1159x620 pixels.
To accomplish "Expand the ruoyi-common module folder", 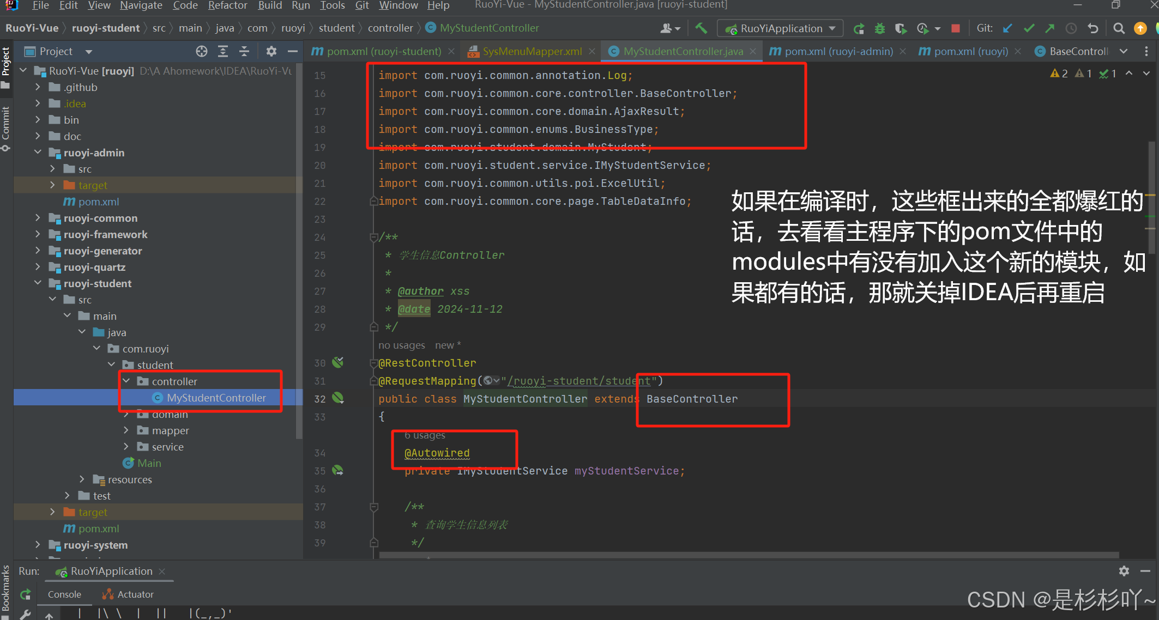I will pos(38,218).
